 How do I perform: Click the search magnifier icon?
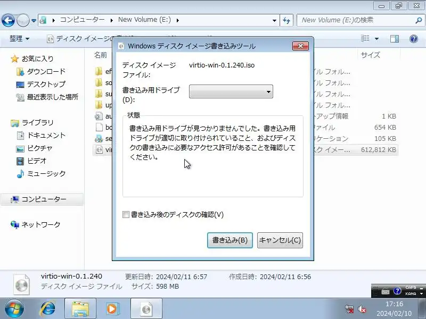pyautogui.click(x=419, y=20)
